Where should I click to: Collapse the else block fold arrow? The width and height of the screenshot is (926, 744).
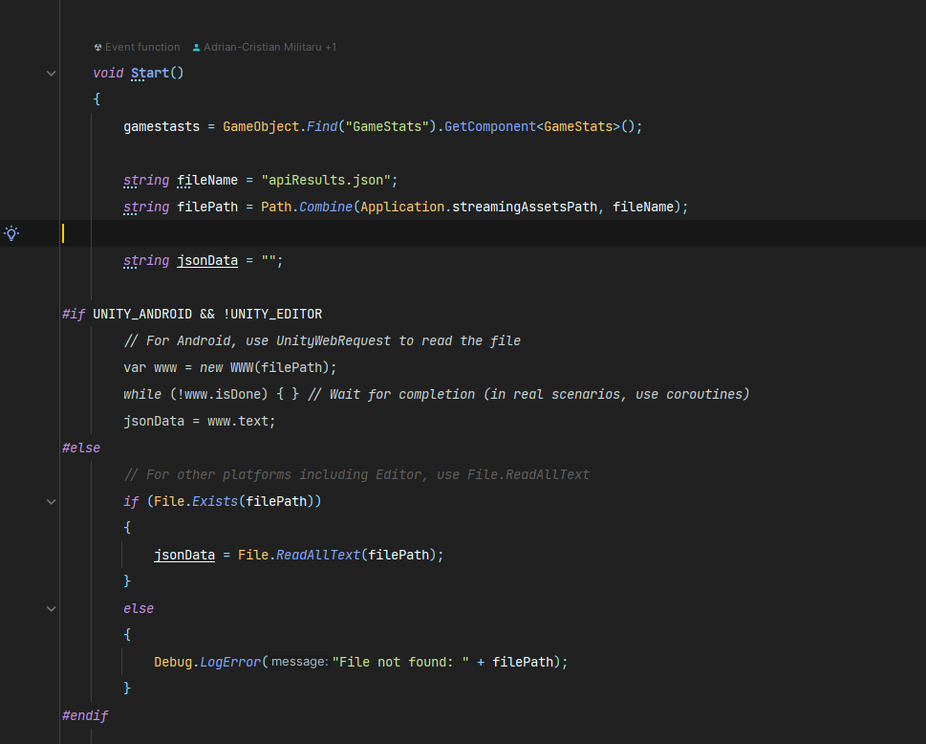(52, 608)
